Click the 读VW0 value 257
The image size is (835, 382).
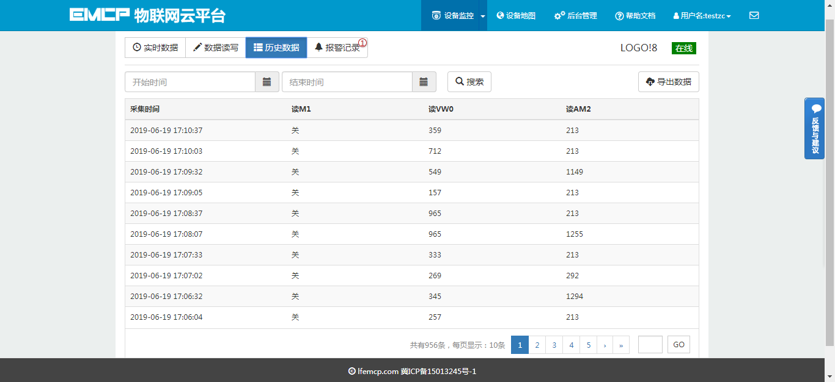point(435,317)
